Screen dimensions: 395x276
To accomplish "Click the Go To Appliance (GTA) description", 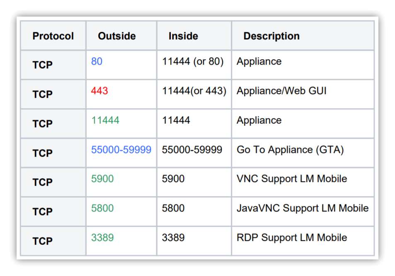I will (x=290, y=150).
